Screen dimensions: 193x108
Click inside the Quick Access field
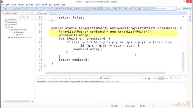[165, 8]
